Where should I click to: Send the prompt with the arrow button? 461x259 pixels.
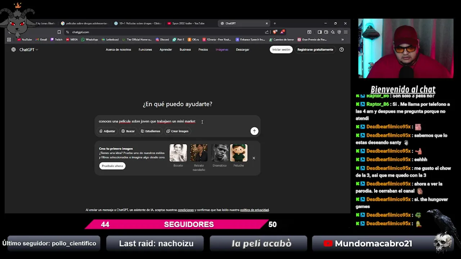coord(254,131)
